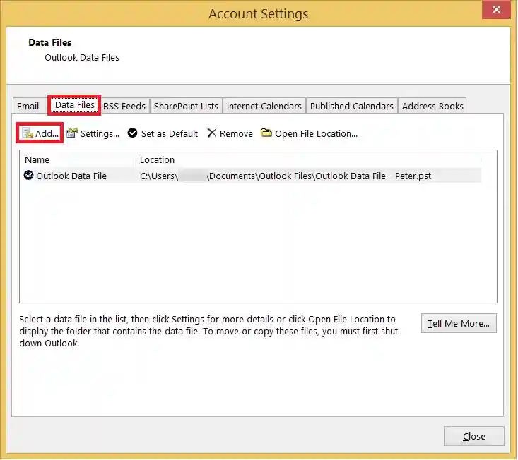Click the Open File Location folder icon
The height and width of the screenshot is (460, 518).
(266, 133)
